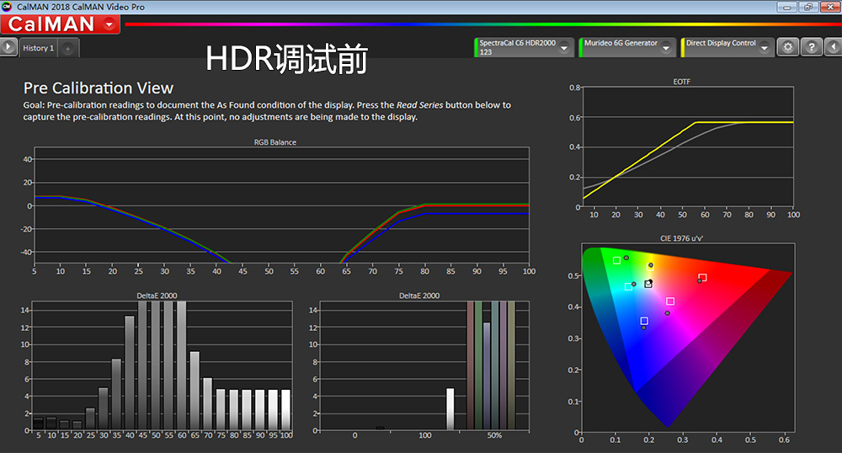Minimize the CalMAN window

[786, 7]
